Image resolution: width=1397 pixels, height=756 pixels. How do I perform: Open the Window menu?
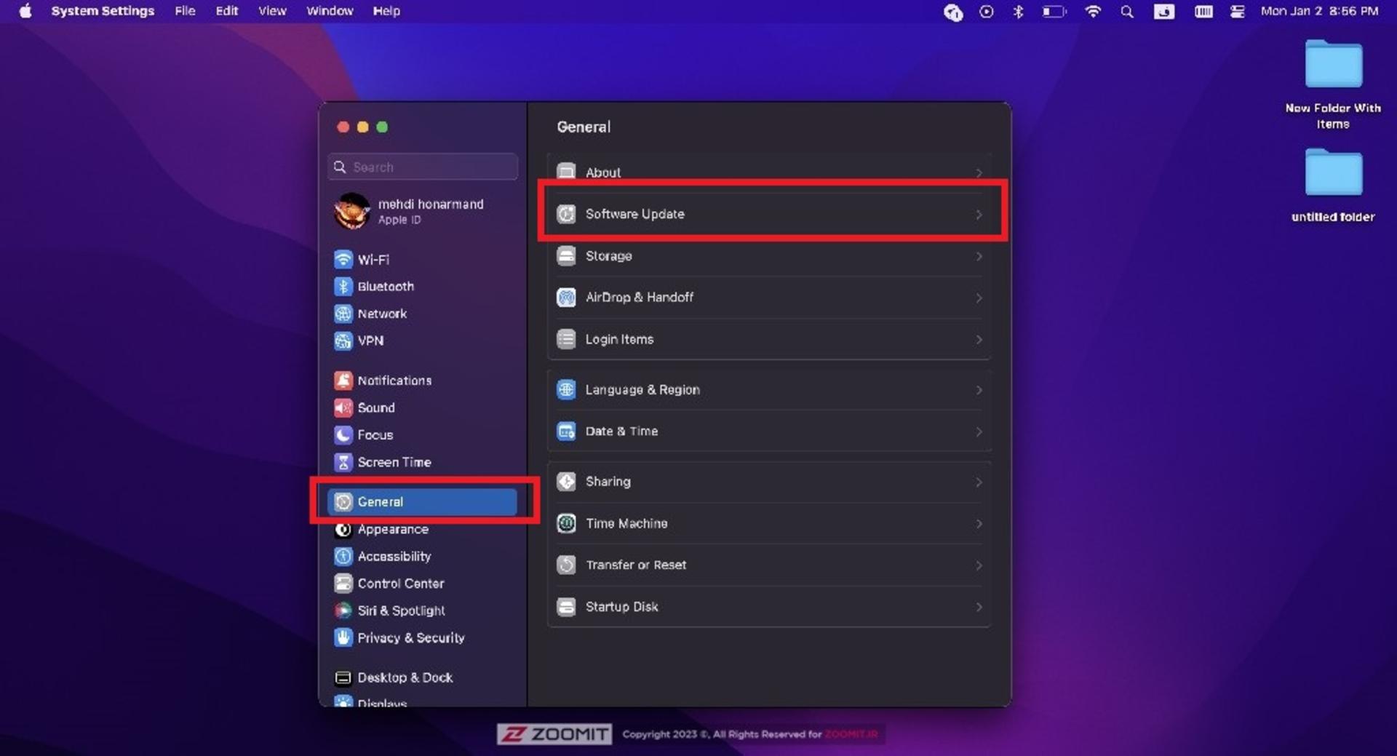[330, 11]
